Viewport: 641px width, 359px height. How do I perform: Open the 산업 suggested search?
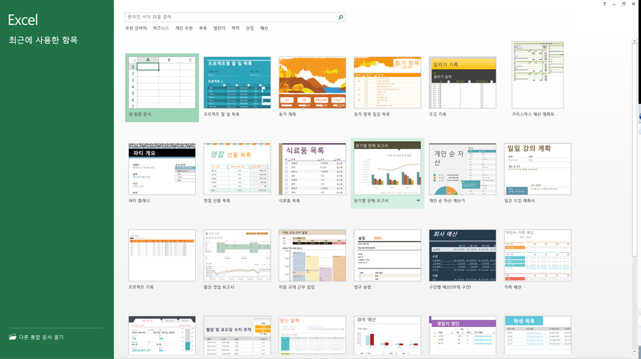pos(250,28)
